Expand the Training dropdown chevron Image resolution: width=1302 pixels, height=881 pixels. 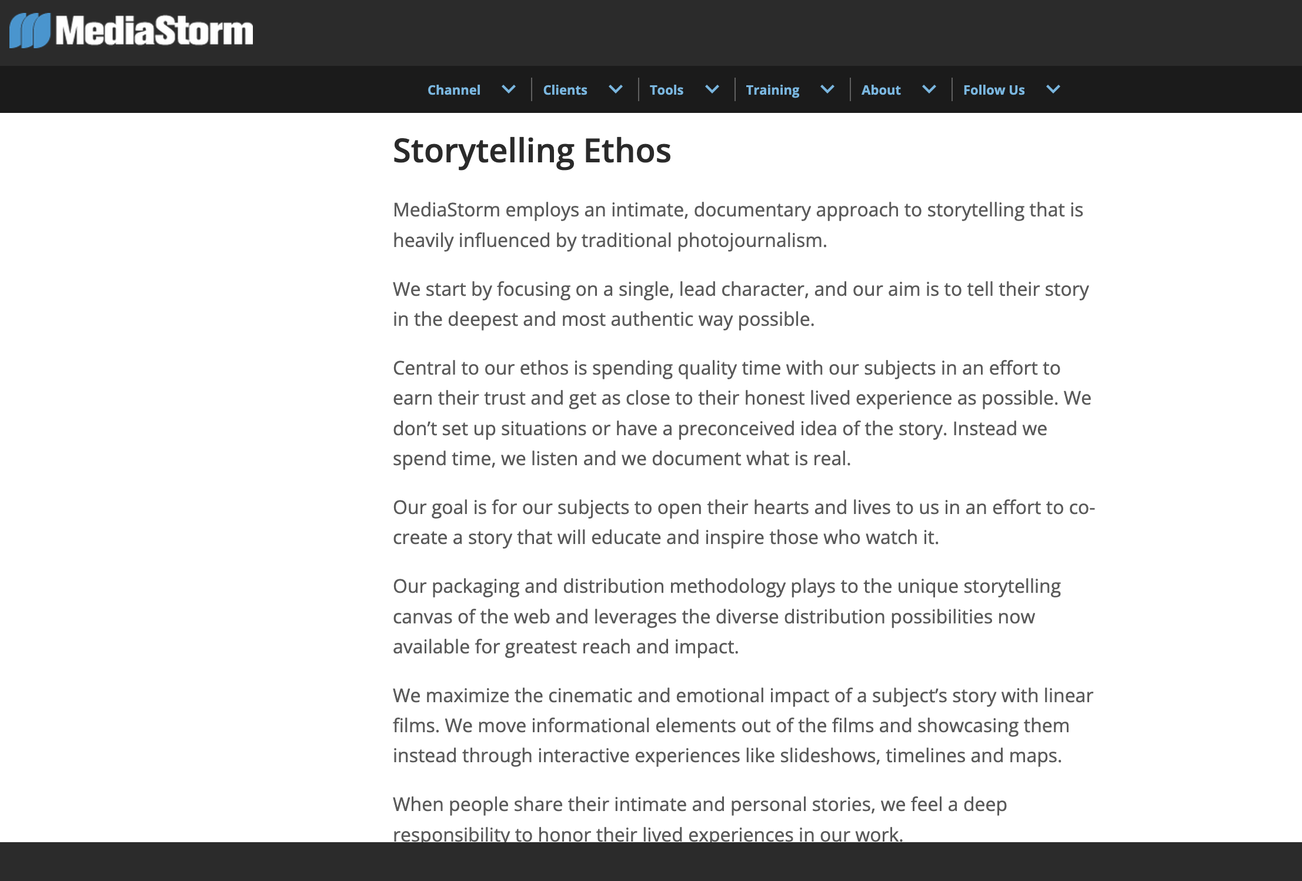click(x=827, y=89)
